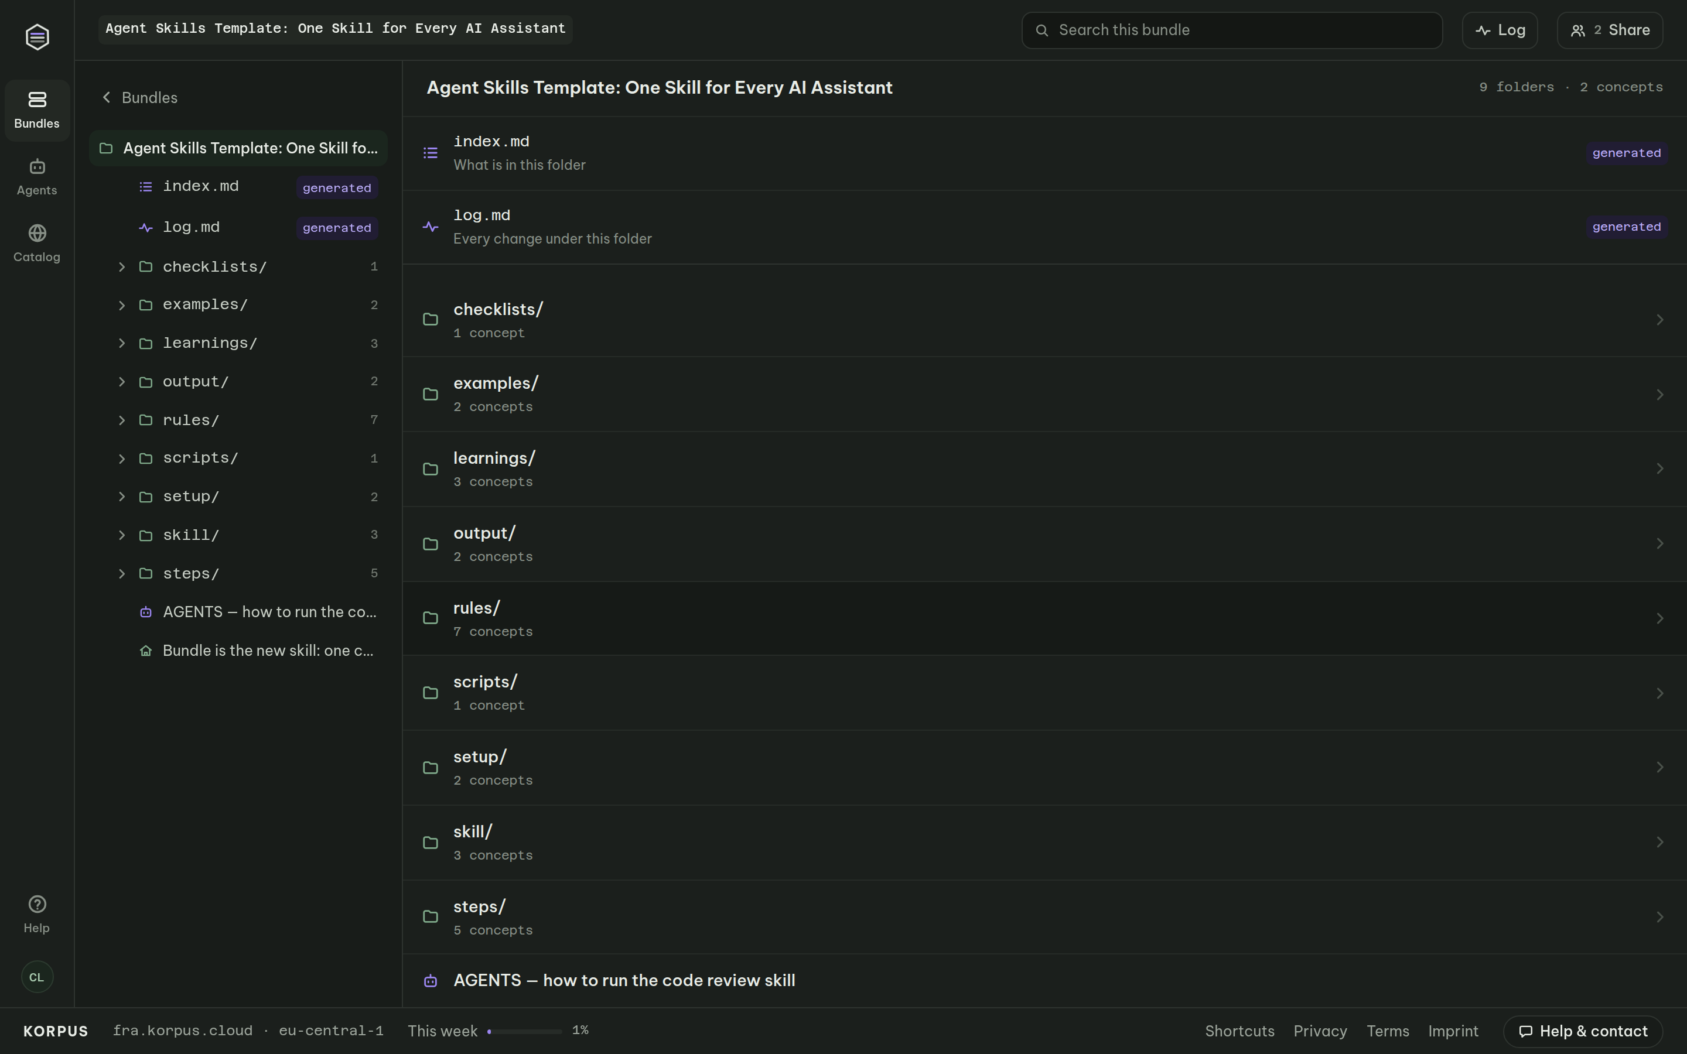Image resolution: width=1687 pixels, height=1054 pixels.
Task: Click the Korpus logo icon
Action: coord(37,36)
